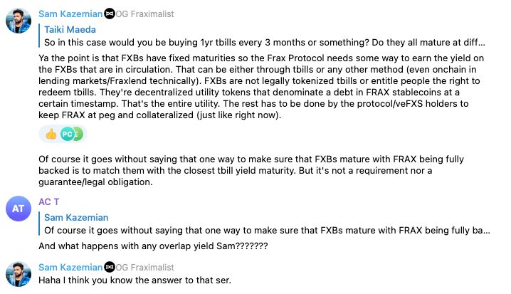The image size is (511, 294).
Task: Click Sam Kazemian name inside AC T's quote
Action: (76, 218)
